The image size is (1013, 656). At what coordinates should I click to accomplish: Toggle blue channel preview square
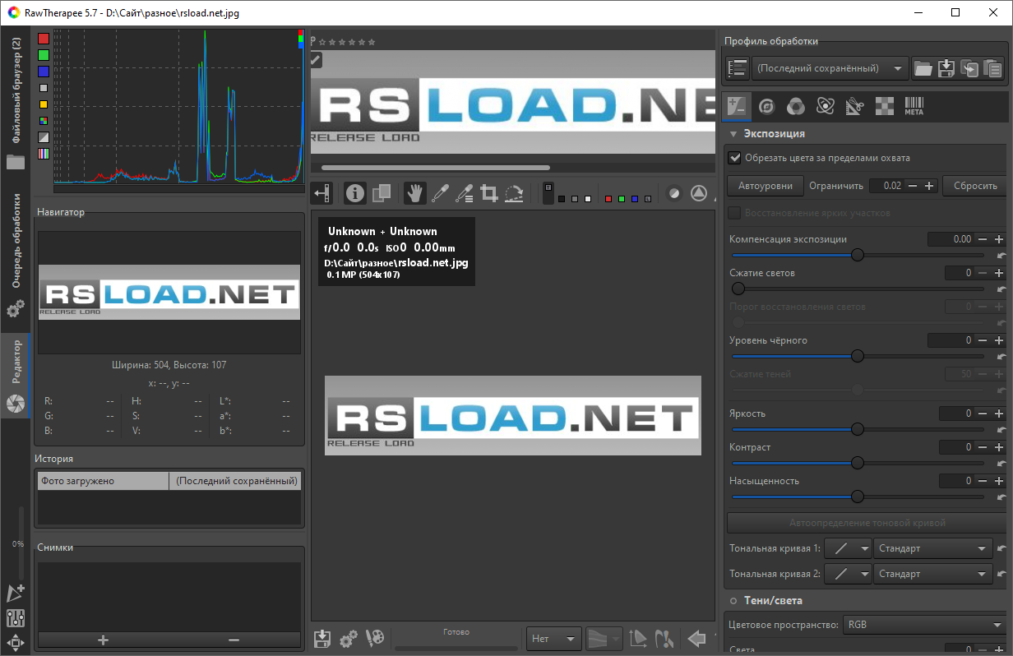click(635, 199)
